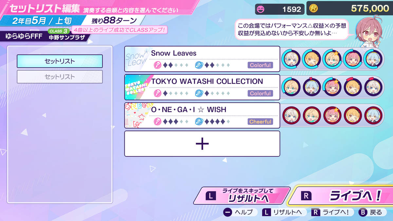Select first idol icon in Snow Leaves row
The height and width of the screenshot is (221, 393).
[290, 59]
